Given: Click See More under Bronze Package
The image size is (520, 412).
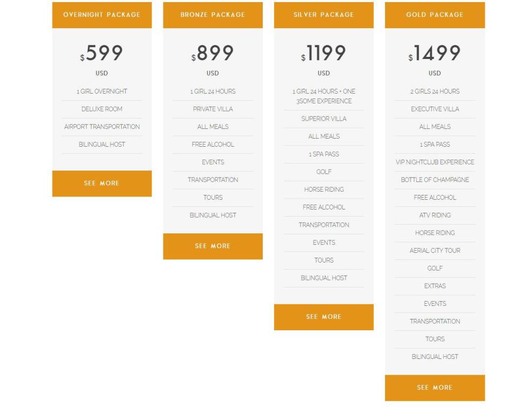Looking at the screenshot, I should (x=213, y=246).
